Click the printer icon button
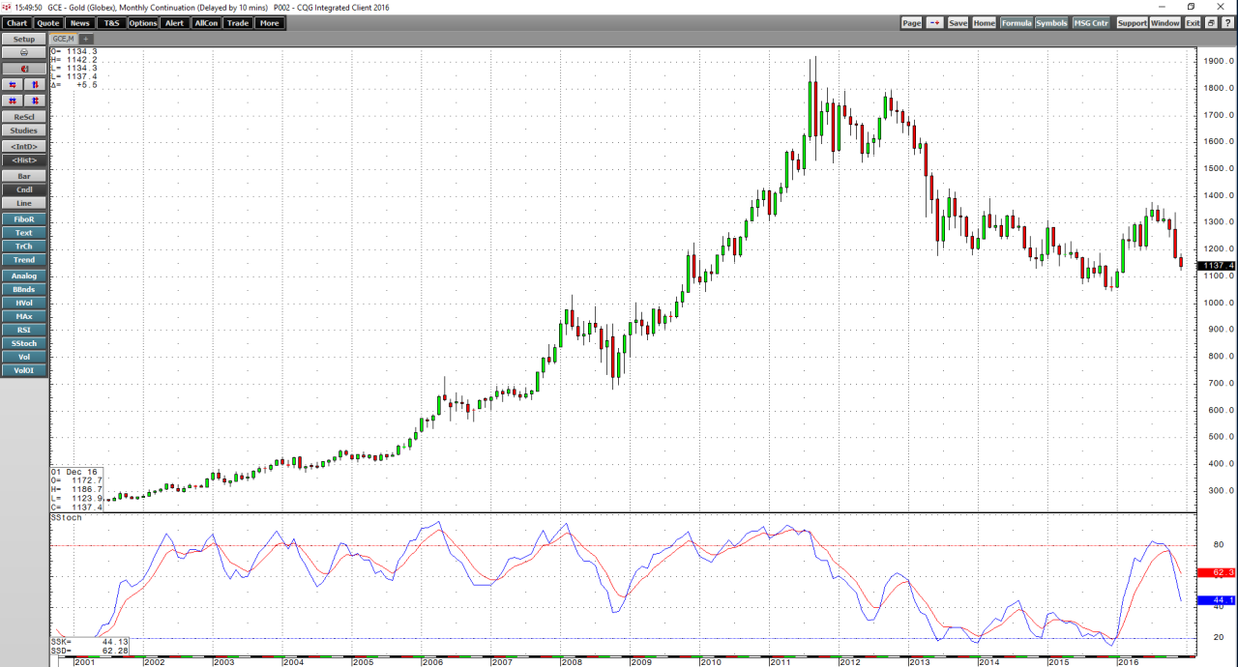The image size is (1238, 667). [24, 53]
